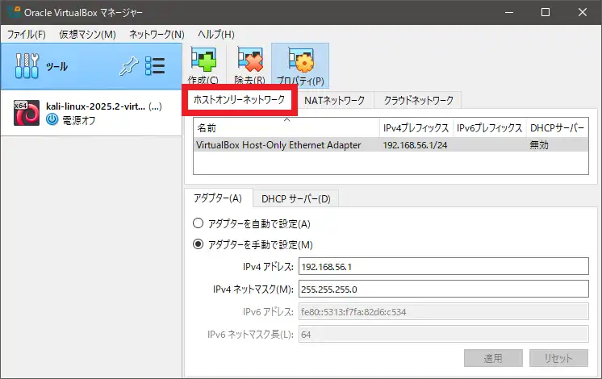Minimize the VirtualBox Manager window
This screenshot has width=602, height=379.
tap(509, 12)
